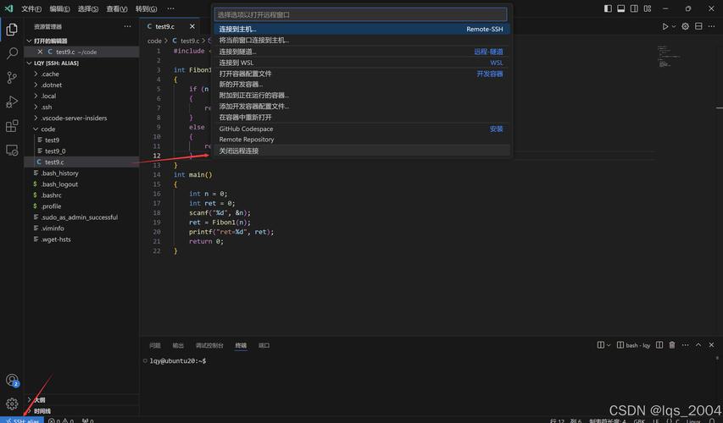The width and height of the screenshot is (723, 423).
Task: Select 新的开发容器 option
Action: coord(361,85)
